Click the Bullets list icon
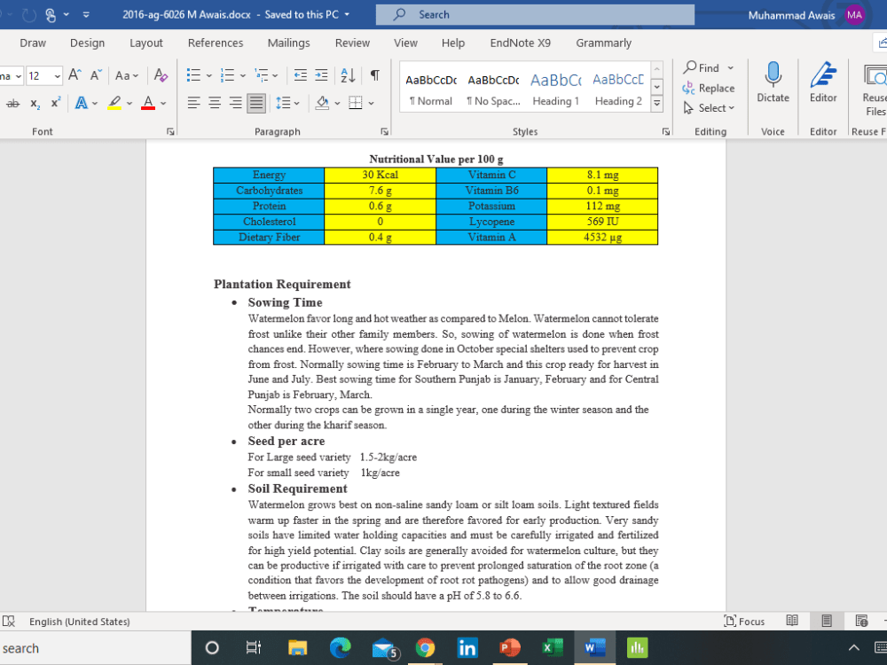 [x=193, y=75]
